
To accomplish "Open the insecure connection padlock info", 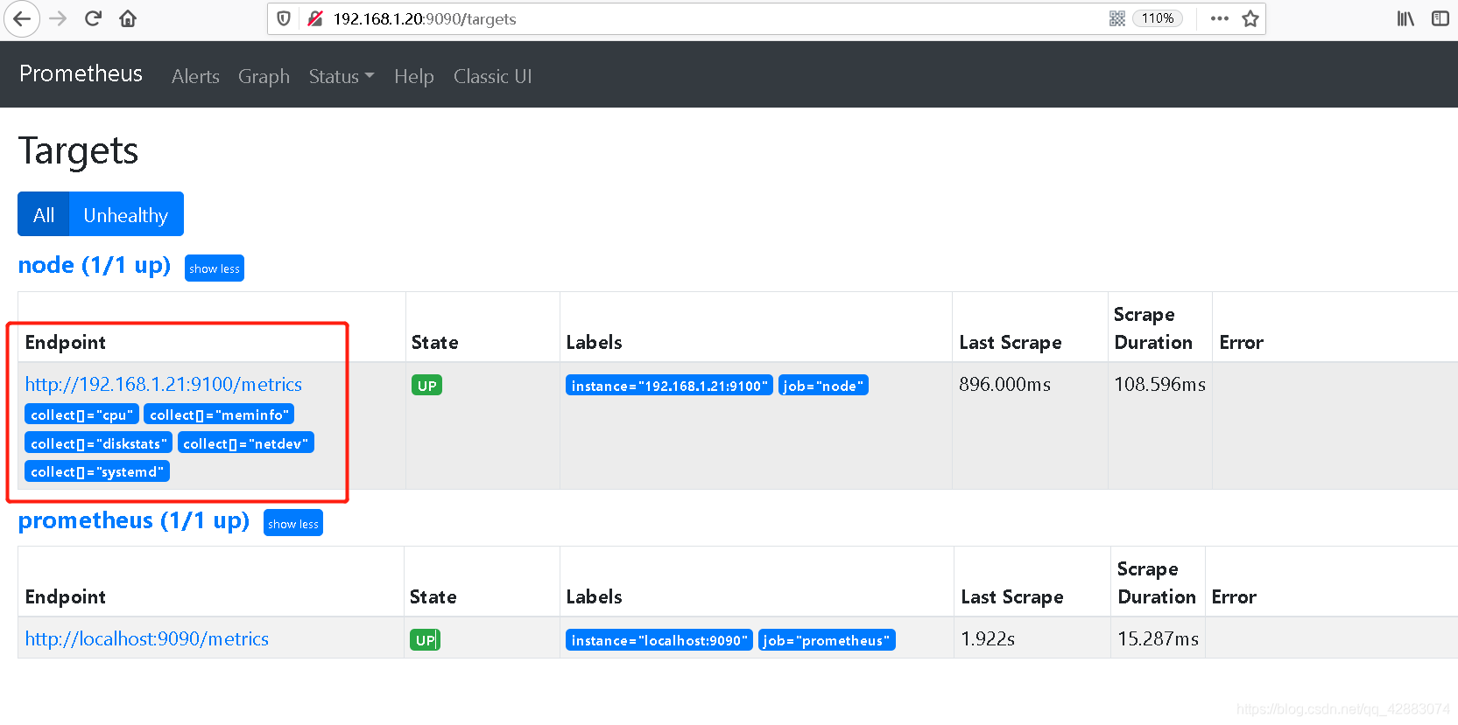I will pos(314,18).
